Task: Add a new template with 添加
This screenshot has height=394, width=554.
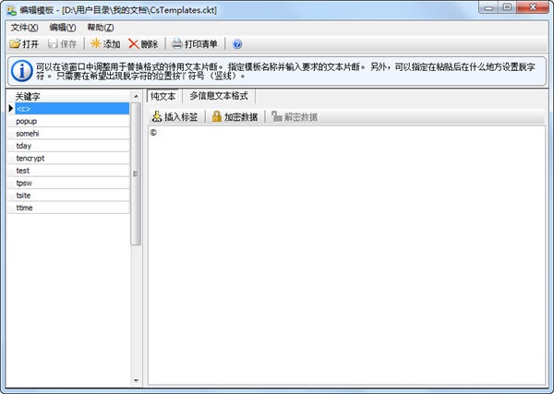Action: [x=105, y=43]
